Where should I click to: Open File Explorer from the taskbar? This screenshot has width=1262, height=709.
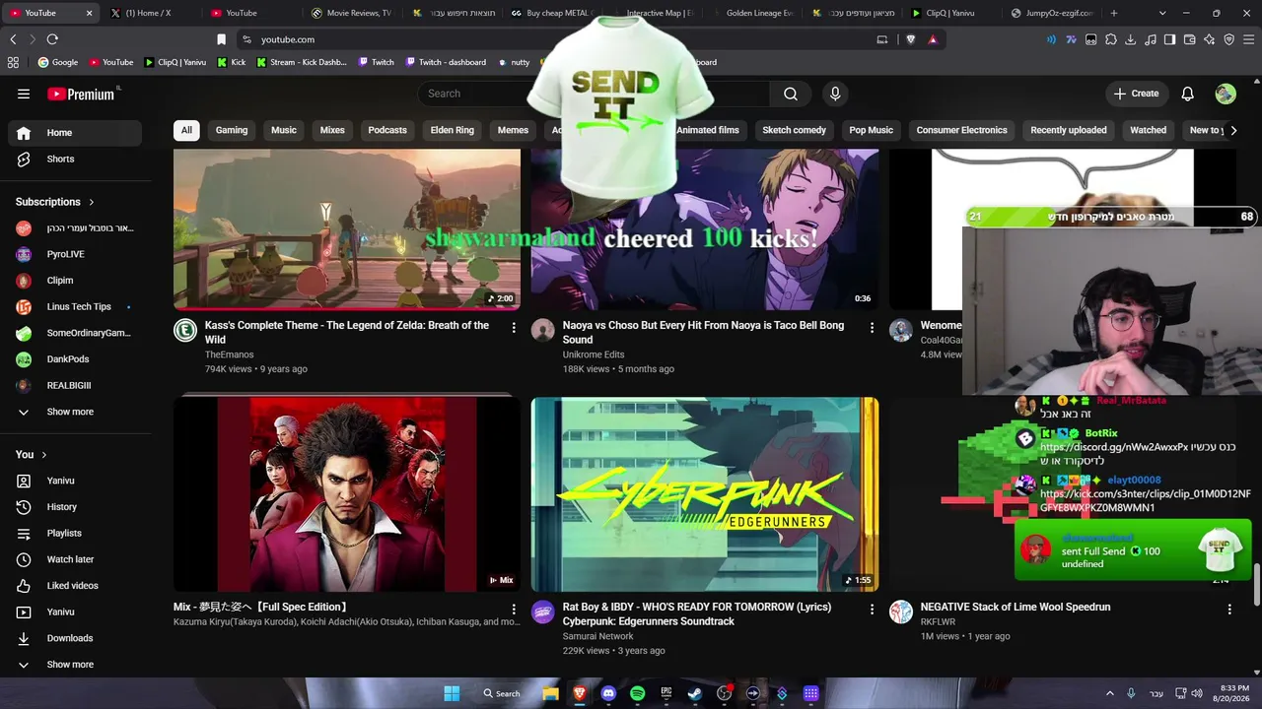[x=551, y=693]
